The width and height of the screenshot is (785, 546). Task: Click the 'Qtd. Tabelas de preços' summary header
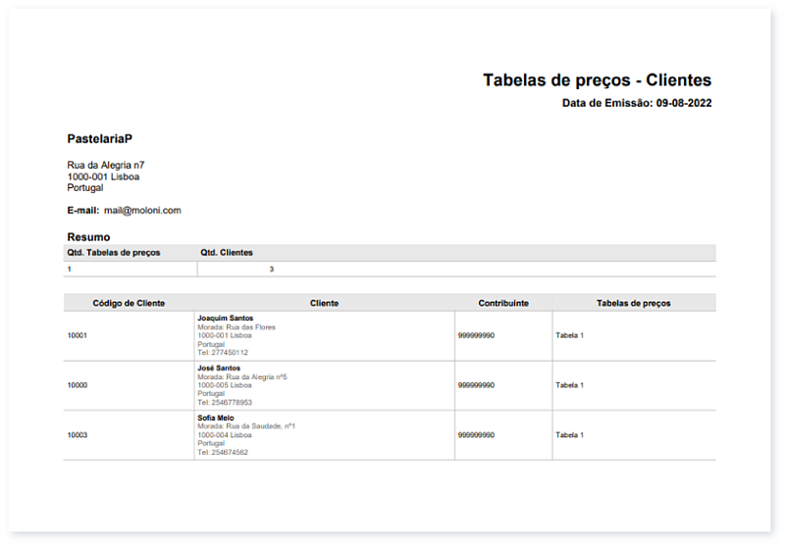113,253
